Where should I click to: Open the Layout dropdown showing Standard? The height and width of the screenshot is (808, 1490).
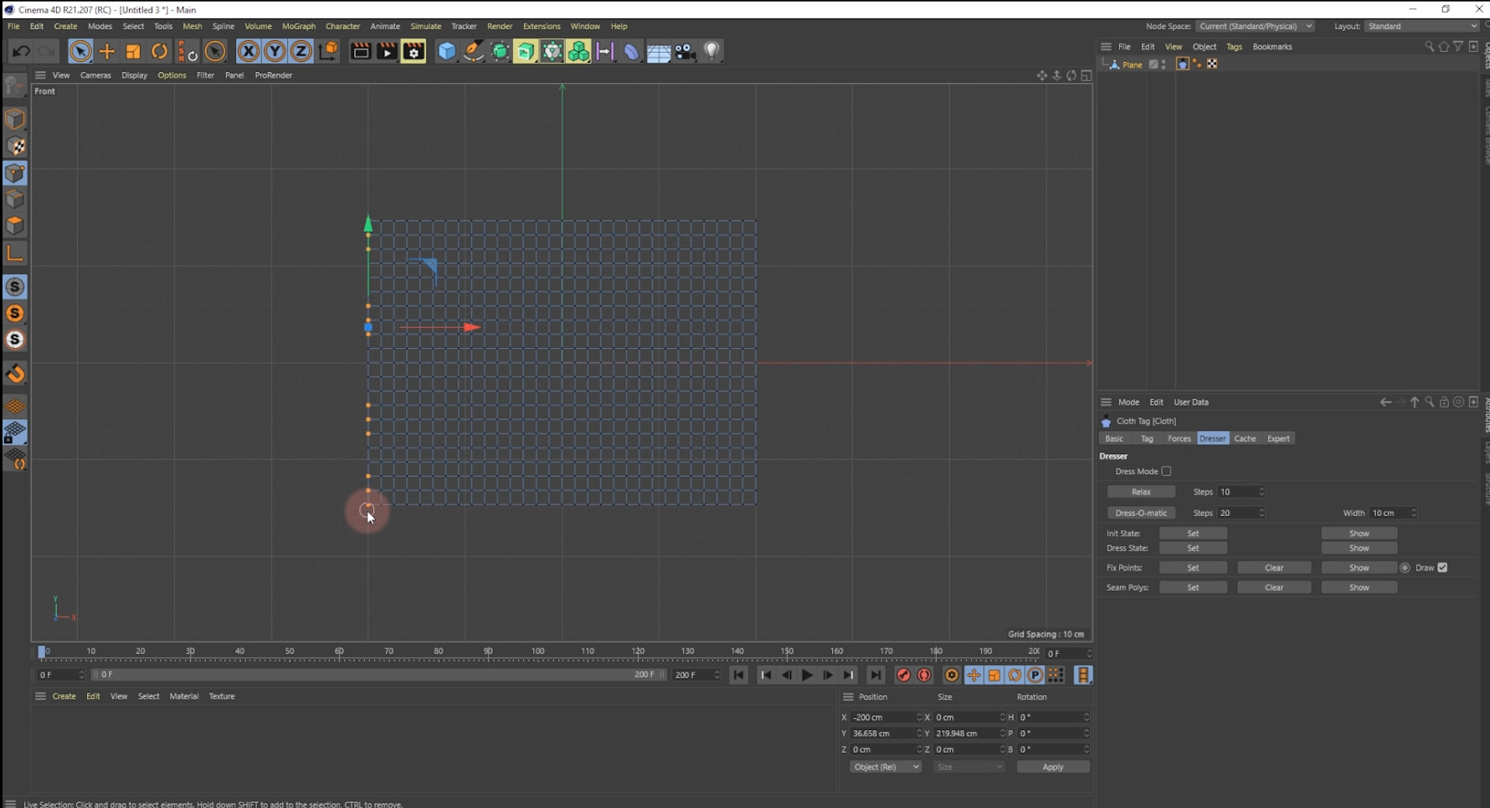(1421, 26)
